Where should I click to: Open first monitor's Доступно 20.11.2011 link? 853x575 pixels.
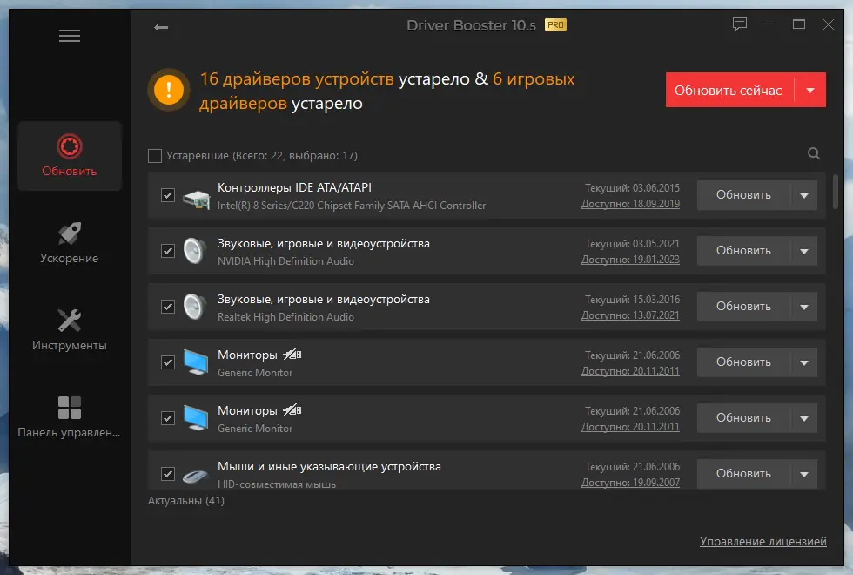pos(630,371)
